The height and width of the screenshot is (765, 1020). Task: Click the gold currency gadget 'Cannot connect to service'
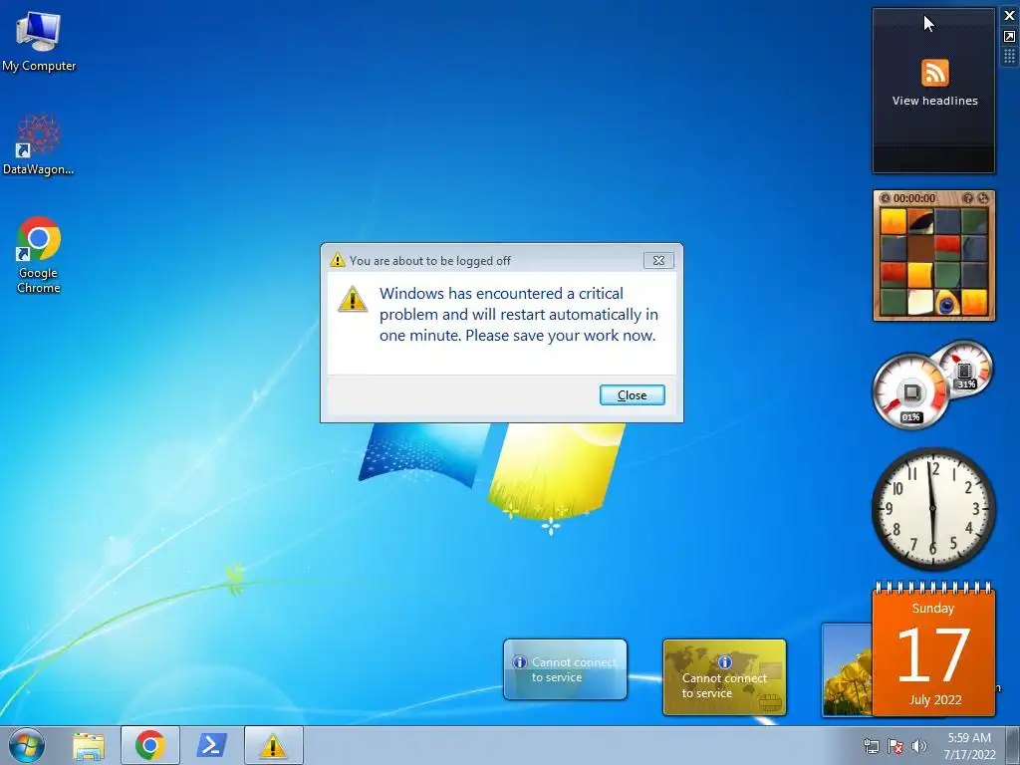click(724, 677)
